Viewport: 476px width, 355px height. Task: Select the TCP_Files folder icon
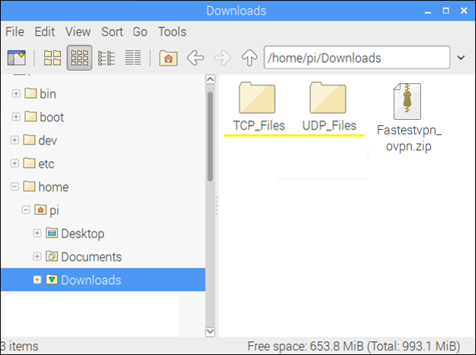coord(257,98)
